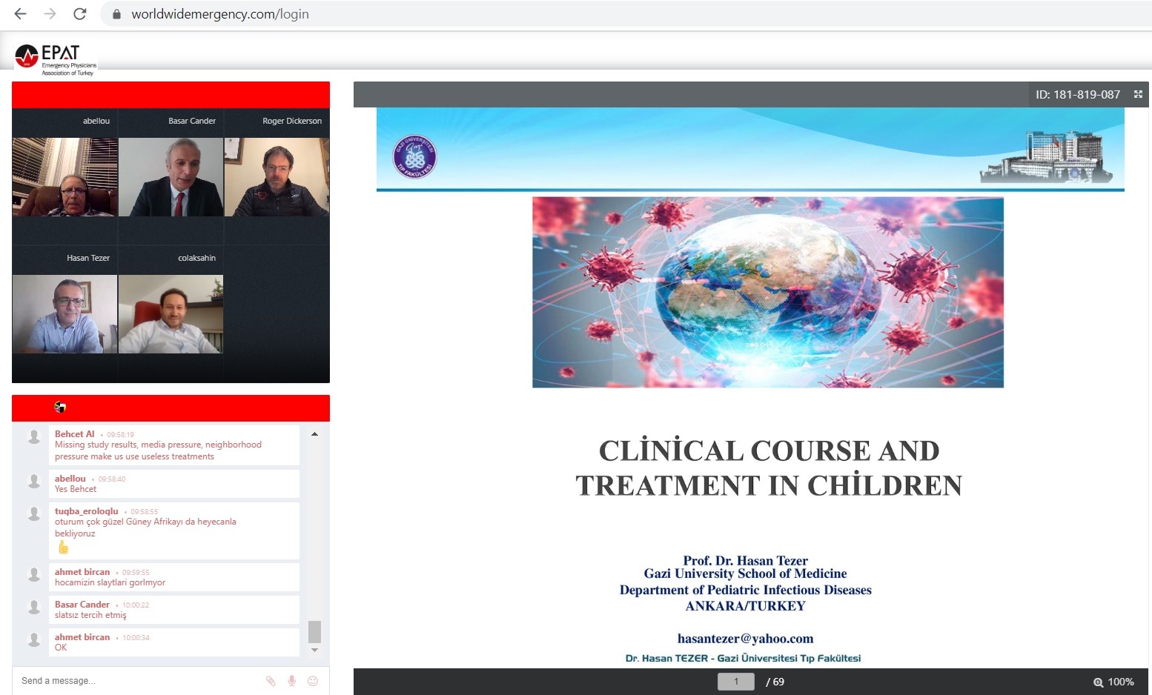The image size is (1152, 695).
Task: Click the microphone icon in message box
Action: point(292,681)
